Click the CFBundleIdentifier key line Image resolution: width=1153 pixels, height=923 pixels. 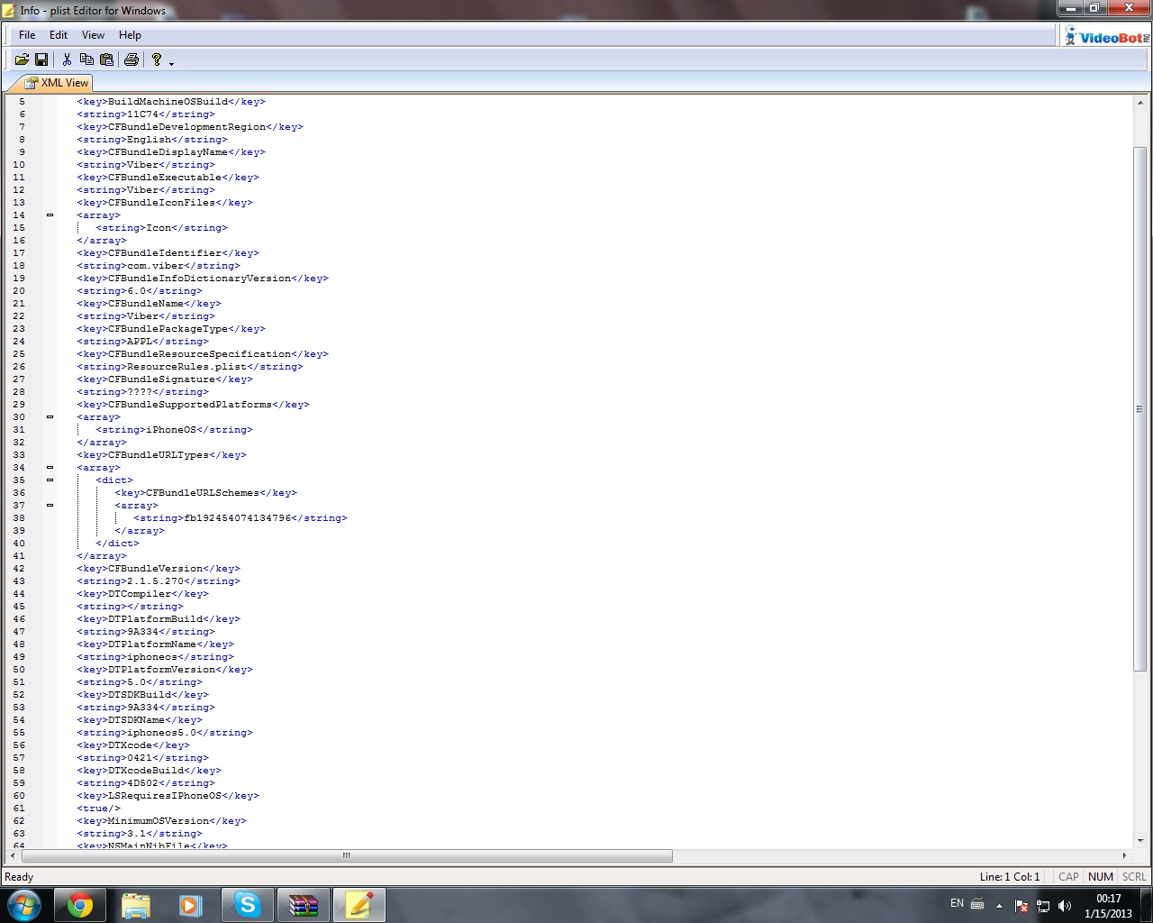pyautogui.click(x=168, y=253)
